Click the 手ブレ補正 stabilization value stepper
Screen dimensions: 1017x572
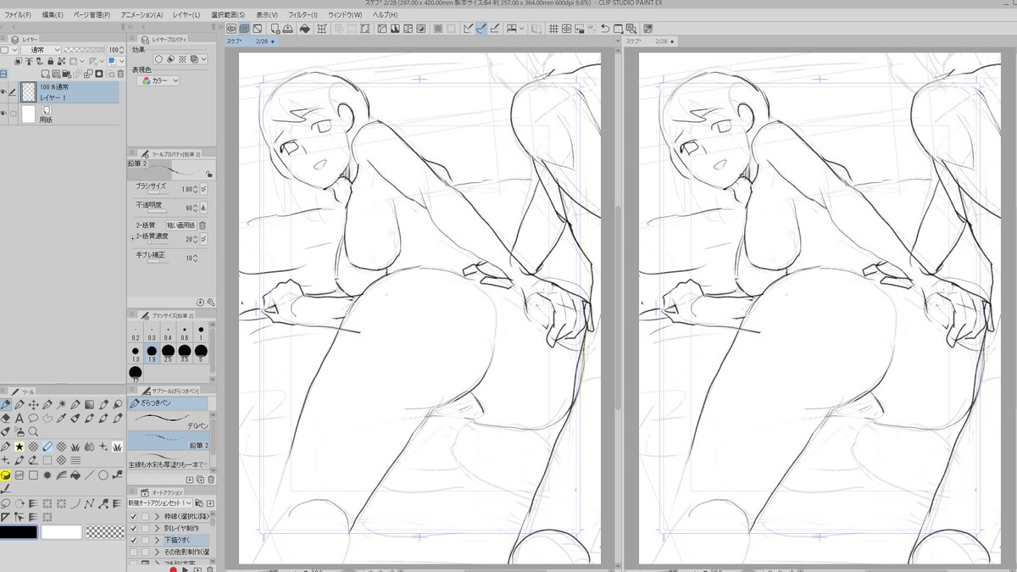(x=196, y=258)
